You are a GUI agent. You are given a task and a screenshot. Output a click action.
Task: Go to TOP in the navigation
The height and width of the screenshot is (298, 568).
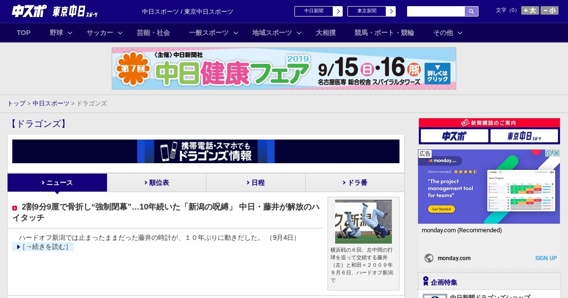(24, 33)
